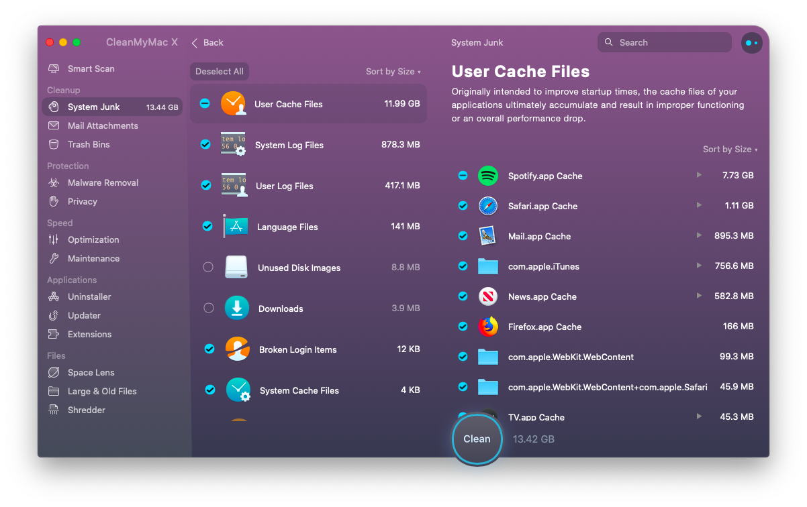Screen dimensions: 807x507
Task: Click the System Junk sidebar icon
Action: tap(54, 107)
